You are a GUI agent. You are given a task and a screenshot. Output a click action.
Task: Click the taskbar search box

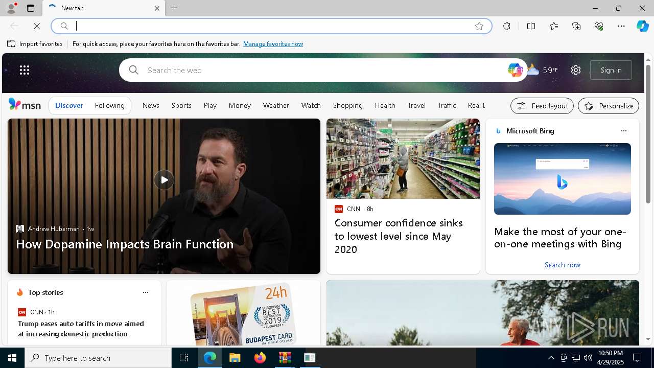pos(98,358)
